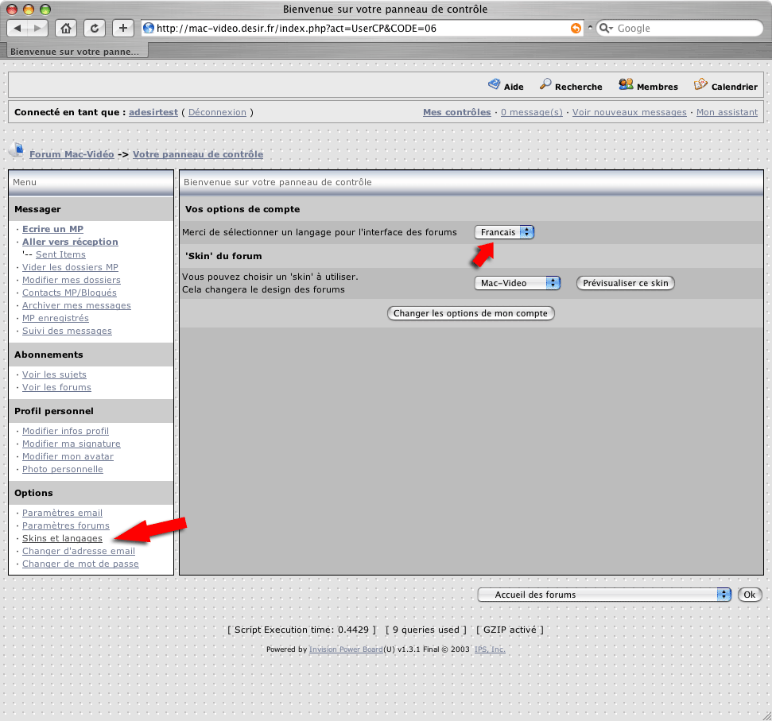The height and width of the screenshot is (721, 772).
Task: Open Modifier mon avatar link
Action: tap(68, 457)
